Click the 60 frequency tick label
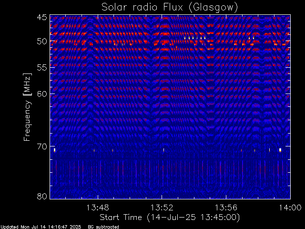 [42, 94]
